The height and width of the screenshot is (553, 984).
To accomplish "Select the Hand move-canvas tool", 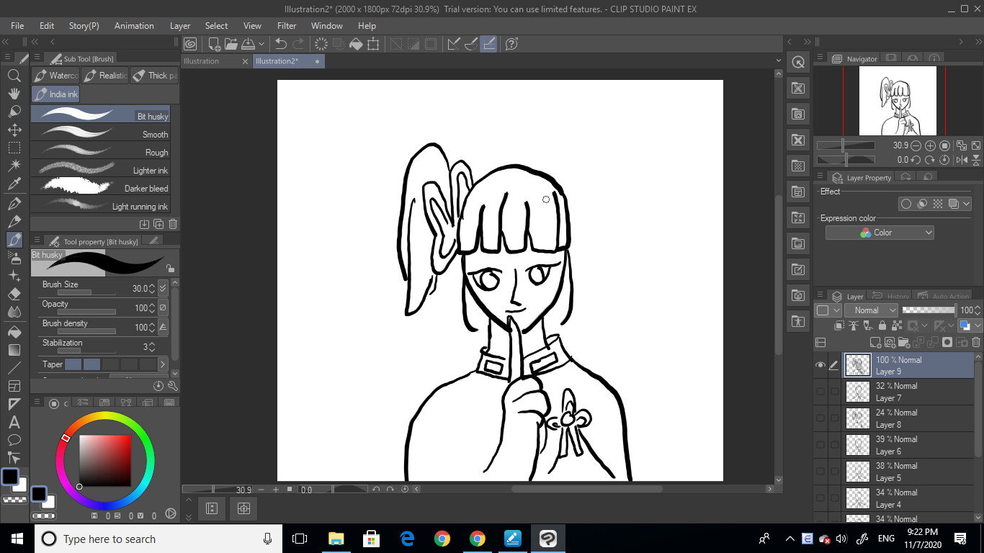I will point(14,94).
